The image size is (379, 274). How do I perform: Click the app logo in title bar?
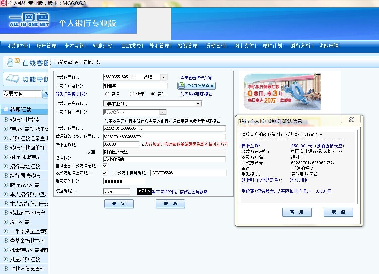[x=3, y=3]
